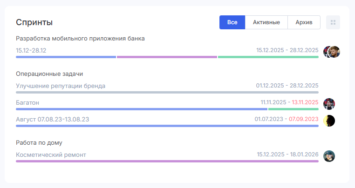Screen dimensions: 355x188
Task: Open the "15.12-28.12" sprint
Action: click(x=31, y=50)
